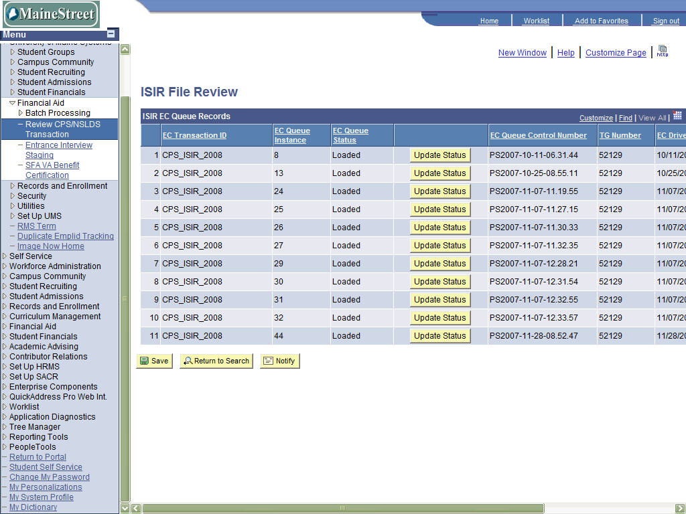Sort by EC Transaction ID column
The height and width of the screenshot is (514, 686).
pos(194,135)
